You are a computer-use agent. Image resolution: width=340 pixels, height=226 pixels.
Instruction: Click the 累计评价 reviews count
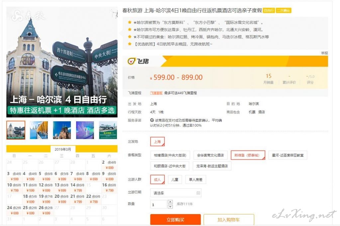click(289, 79)
